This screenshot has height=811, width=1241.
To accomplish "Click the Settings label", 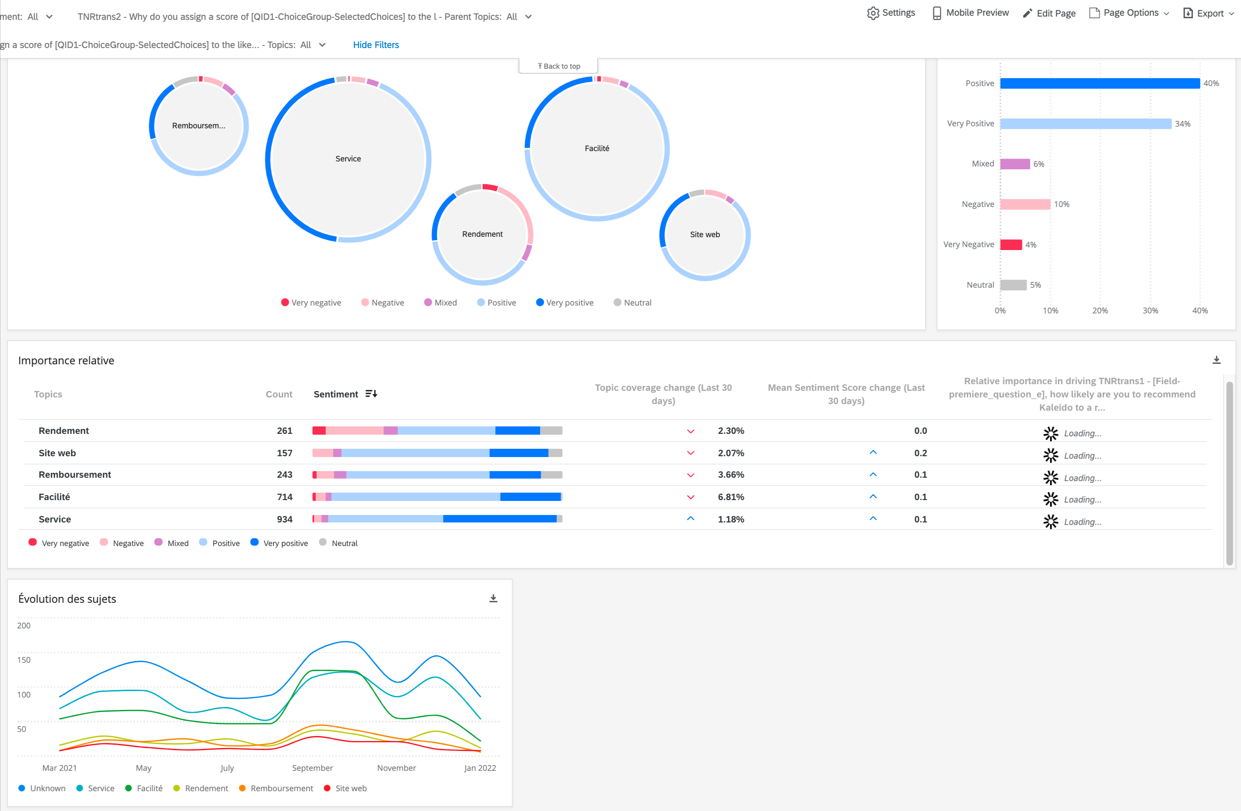I will [x=898, y=12].
